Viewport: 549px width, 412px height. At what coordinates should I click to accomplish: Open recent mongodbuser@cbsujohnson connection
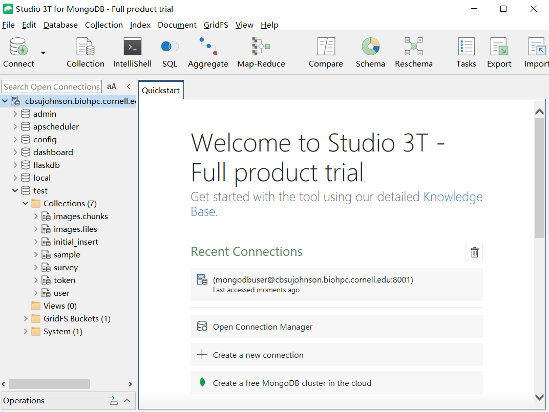[336, 284]
